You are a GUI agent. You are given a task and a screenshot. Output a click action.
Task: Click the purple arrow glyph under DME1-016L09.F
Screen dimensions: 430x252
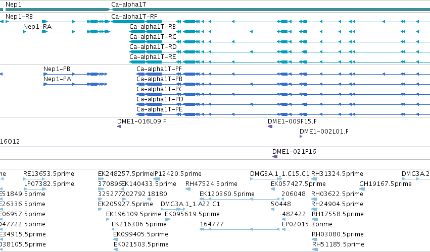119,127
